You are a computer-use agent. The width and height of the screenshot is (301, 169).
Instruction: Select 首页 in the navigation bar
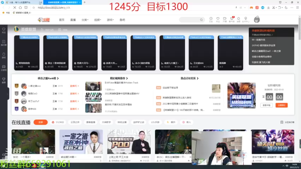pos(62,20)
